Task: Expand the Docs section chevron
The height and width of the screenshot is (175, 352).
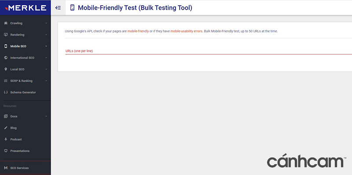Action: click(46, 116)
